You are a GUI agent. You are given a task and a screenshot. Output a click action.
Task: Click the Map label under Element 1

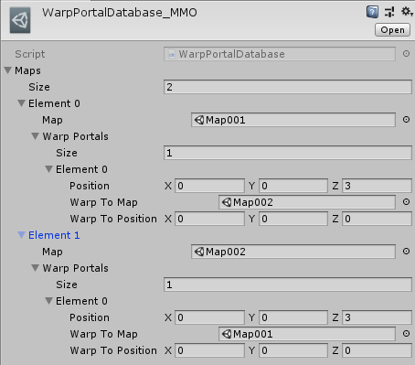[52, 252]
